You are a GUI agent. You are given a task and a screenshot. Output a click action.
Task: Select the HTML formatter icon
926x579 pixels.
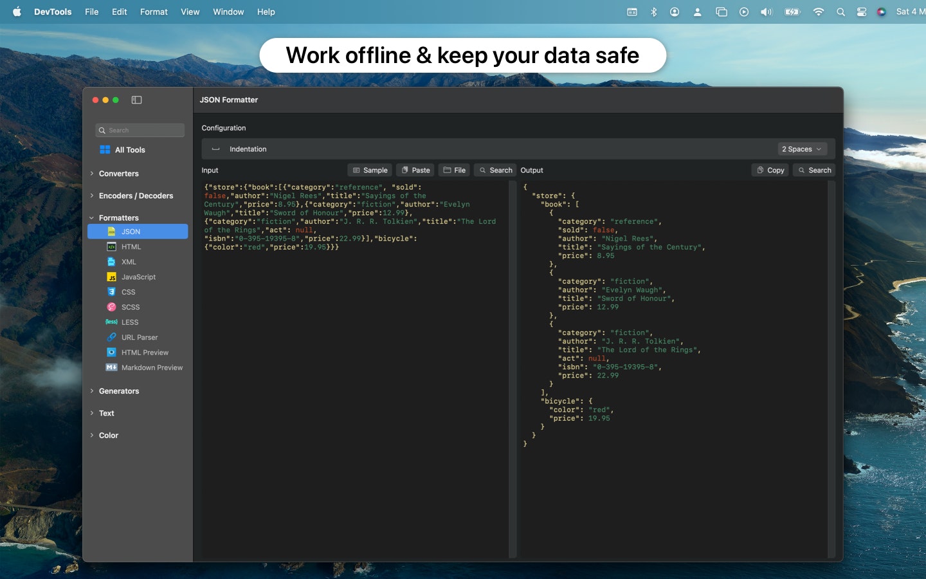point(111,246)
